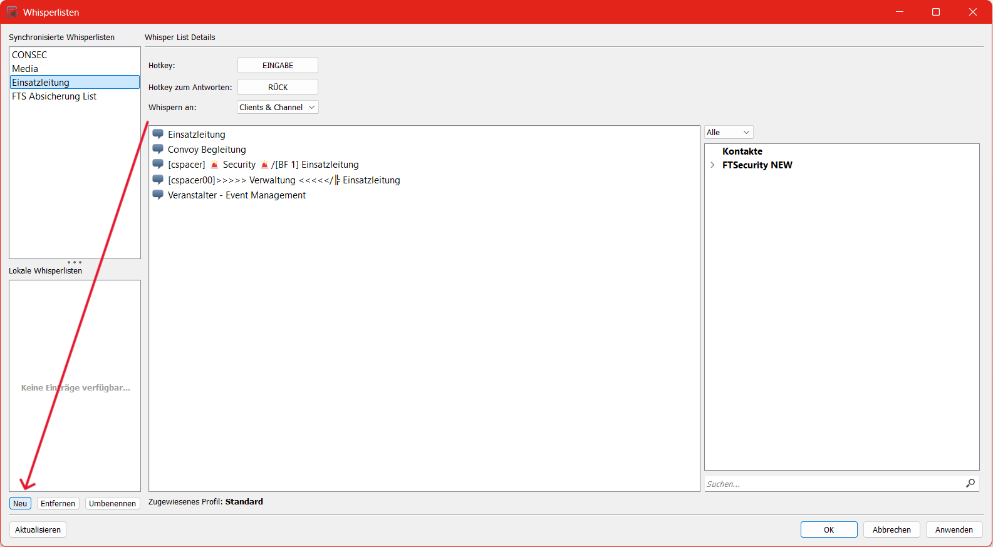Expand the FTSecurity NEW tree node
Screen dimensions: 993x547
(712, 165)
